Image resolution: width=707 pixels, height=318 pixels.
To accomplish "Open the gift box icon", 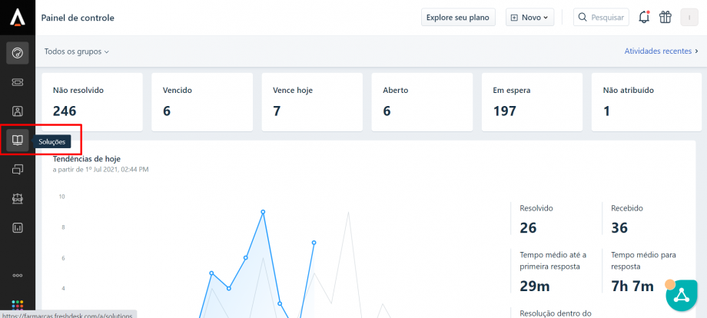I will pyautogui.click(x=666, y=17).
